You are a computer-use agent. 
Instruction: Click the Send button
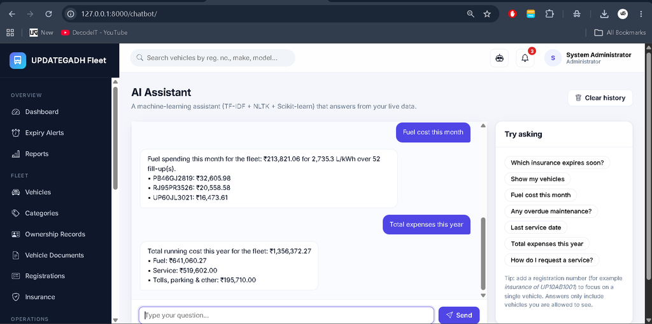tap(458, 315)
